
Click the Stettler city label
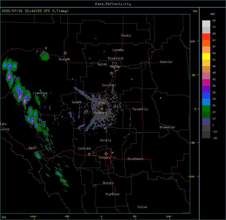[x=166, y=62]
